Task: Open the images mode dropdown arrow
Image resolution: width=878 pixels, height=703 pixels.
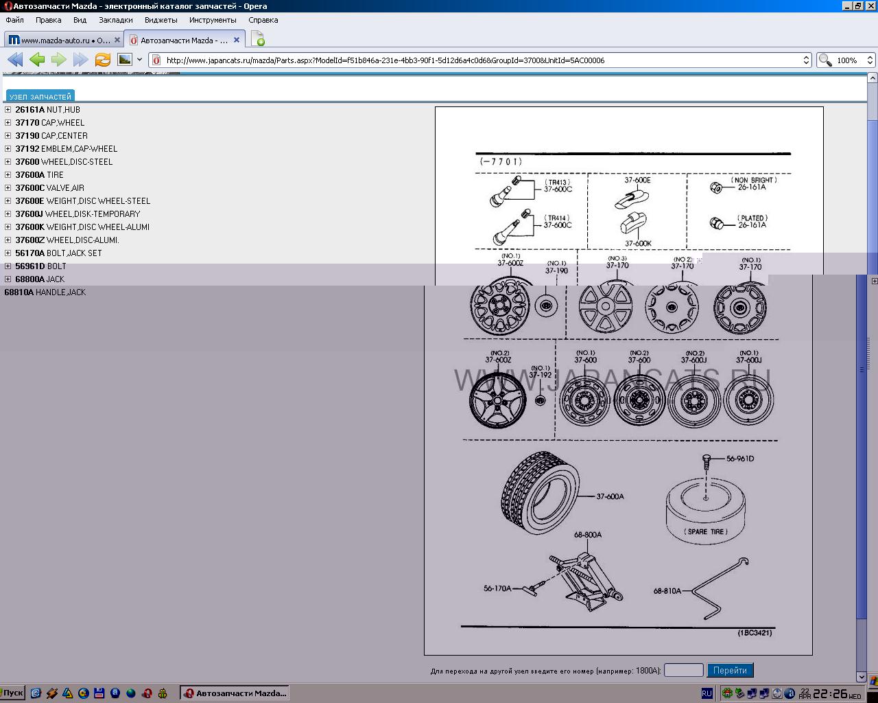Action: [x=139, y=60]
